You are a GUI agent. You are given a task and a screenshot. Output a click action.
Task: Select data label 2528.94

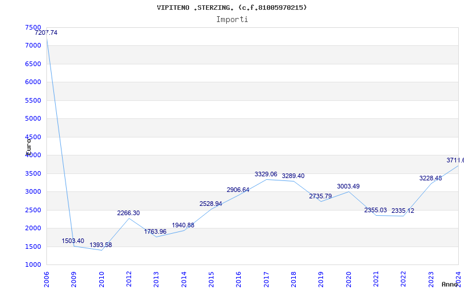click(211, 204)
